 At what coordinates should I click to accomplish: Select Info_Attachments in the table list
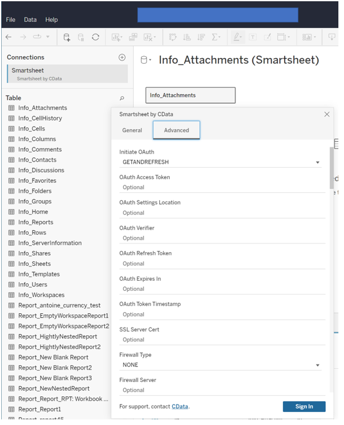[x=42, y=108]
